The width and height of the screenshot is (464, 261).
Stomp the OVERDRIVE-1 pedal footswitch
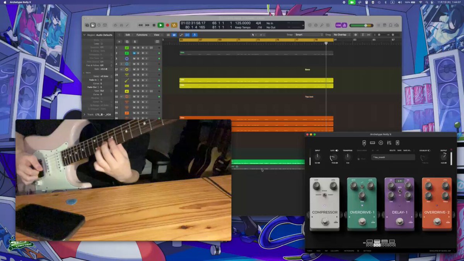tap(362, 222)
